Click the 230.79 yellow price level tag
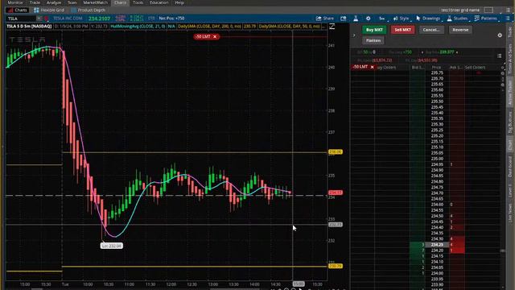Screen dimensions: 515x290 [336, 266]
